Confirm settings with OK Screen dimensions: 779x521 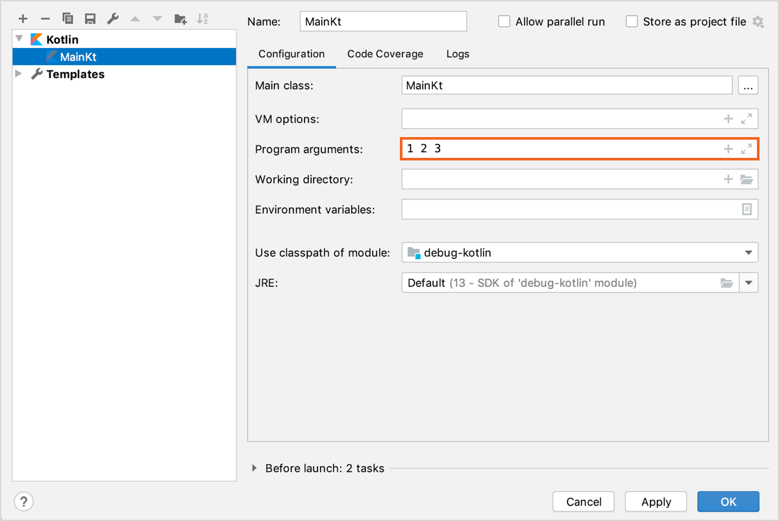coord(728,502)
